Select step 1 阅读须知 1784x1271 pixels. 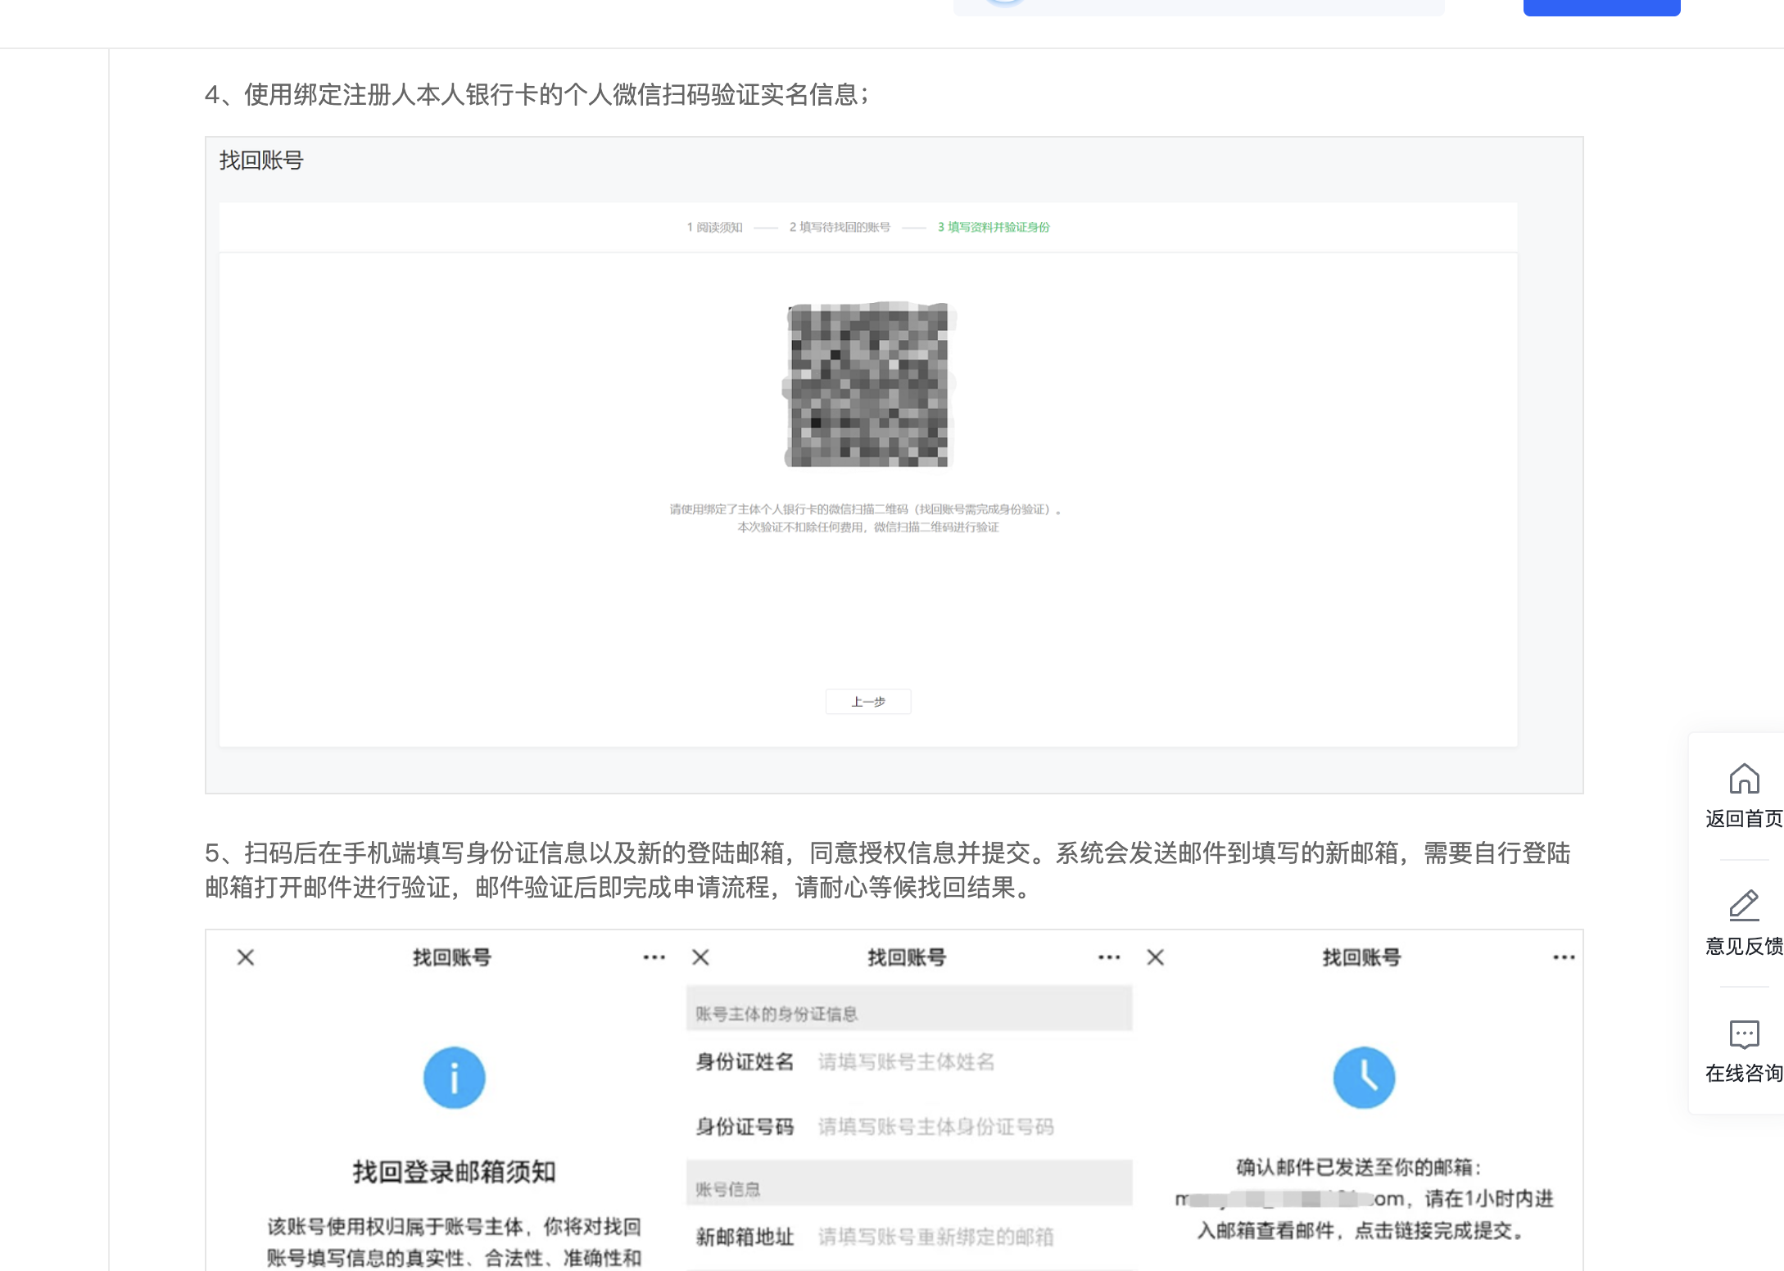[714, 227]
